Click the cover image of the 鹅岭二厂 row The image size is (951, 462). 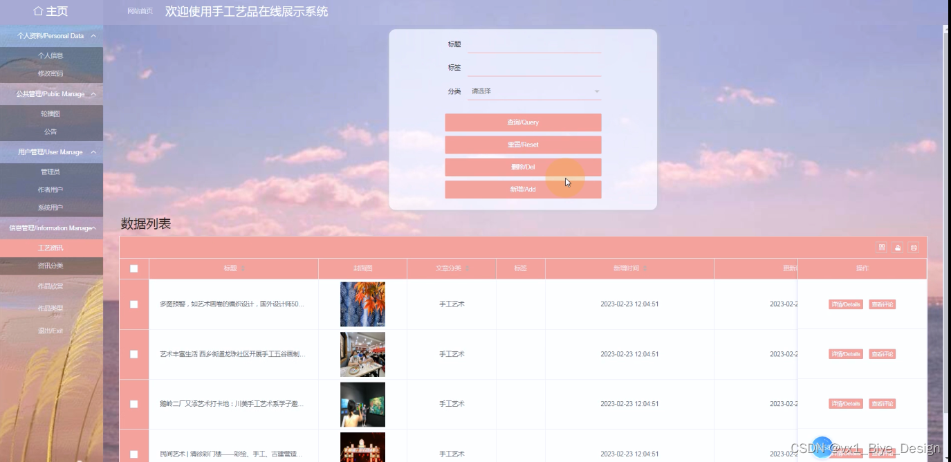point(362,404)
